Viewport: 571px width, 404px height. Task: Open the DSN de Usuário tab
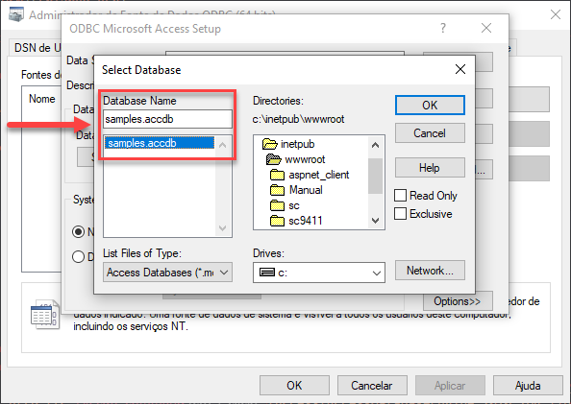point(37,48)
